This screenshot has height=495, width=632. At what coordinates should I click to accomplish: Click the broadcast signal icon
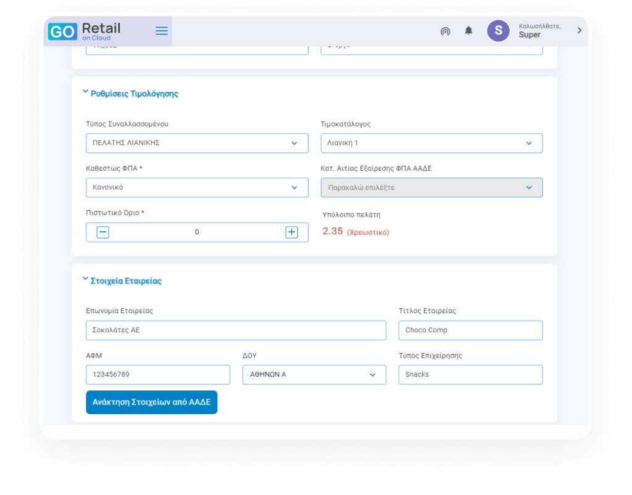click(x=445, y=31)
